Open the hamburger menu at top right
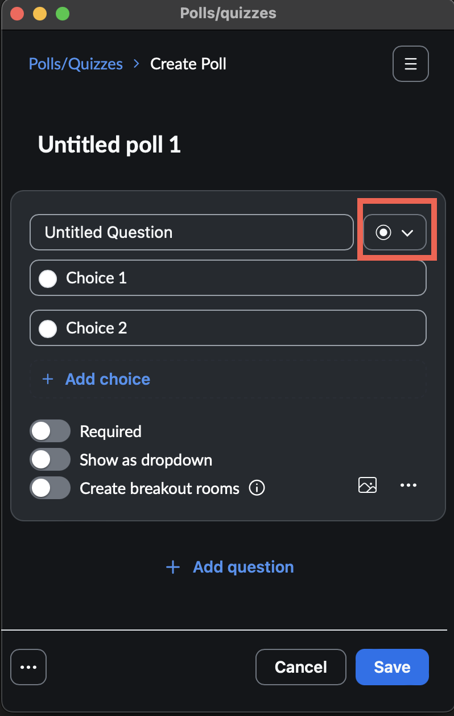This screenshot has width=454, height=716. click(x=410, y=64)
